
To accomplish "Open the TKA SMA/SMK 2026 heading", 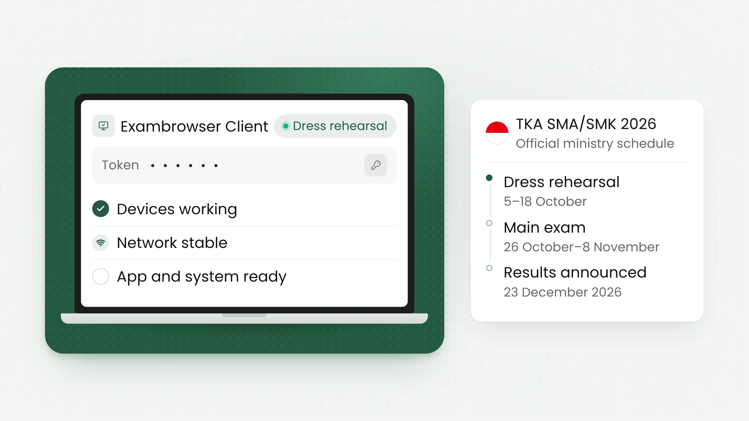I will (x=586, y=124).
